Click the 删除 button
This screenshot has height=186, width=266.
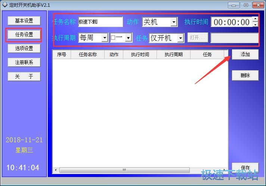click(x=245, y=75)
